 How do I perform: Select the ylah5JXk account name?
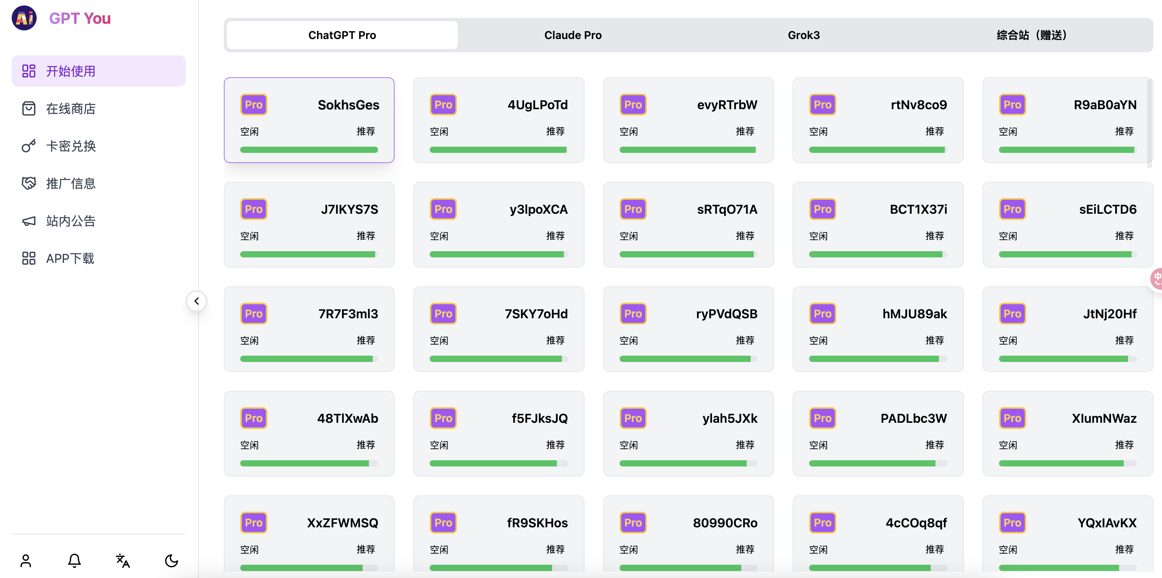click(x=730, y=418)
